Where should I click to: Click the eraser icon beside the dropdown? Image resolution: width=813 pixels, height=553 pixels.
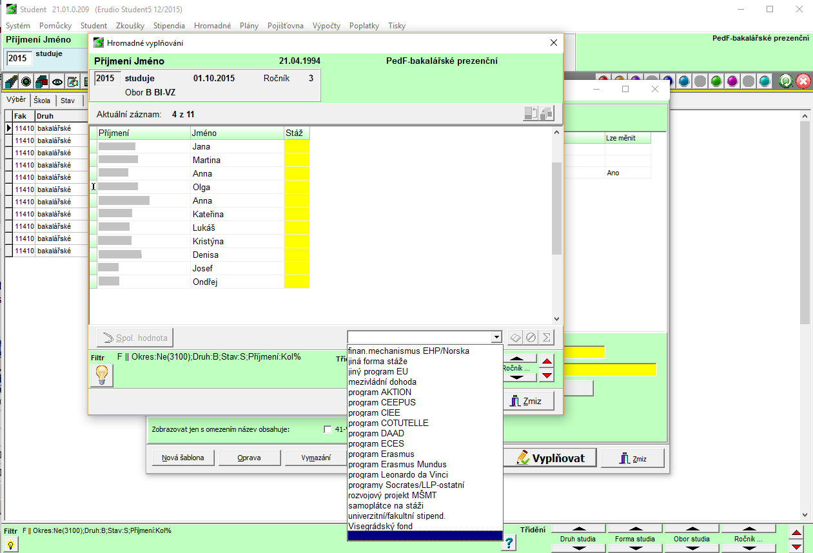(x=515, y=337)
